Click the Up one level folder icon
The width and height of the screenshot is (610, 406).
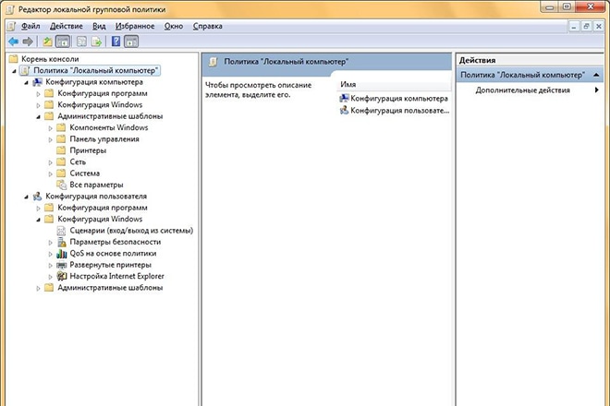click(x=47, y=42)
